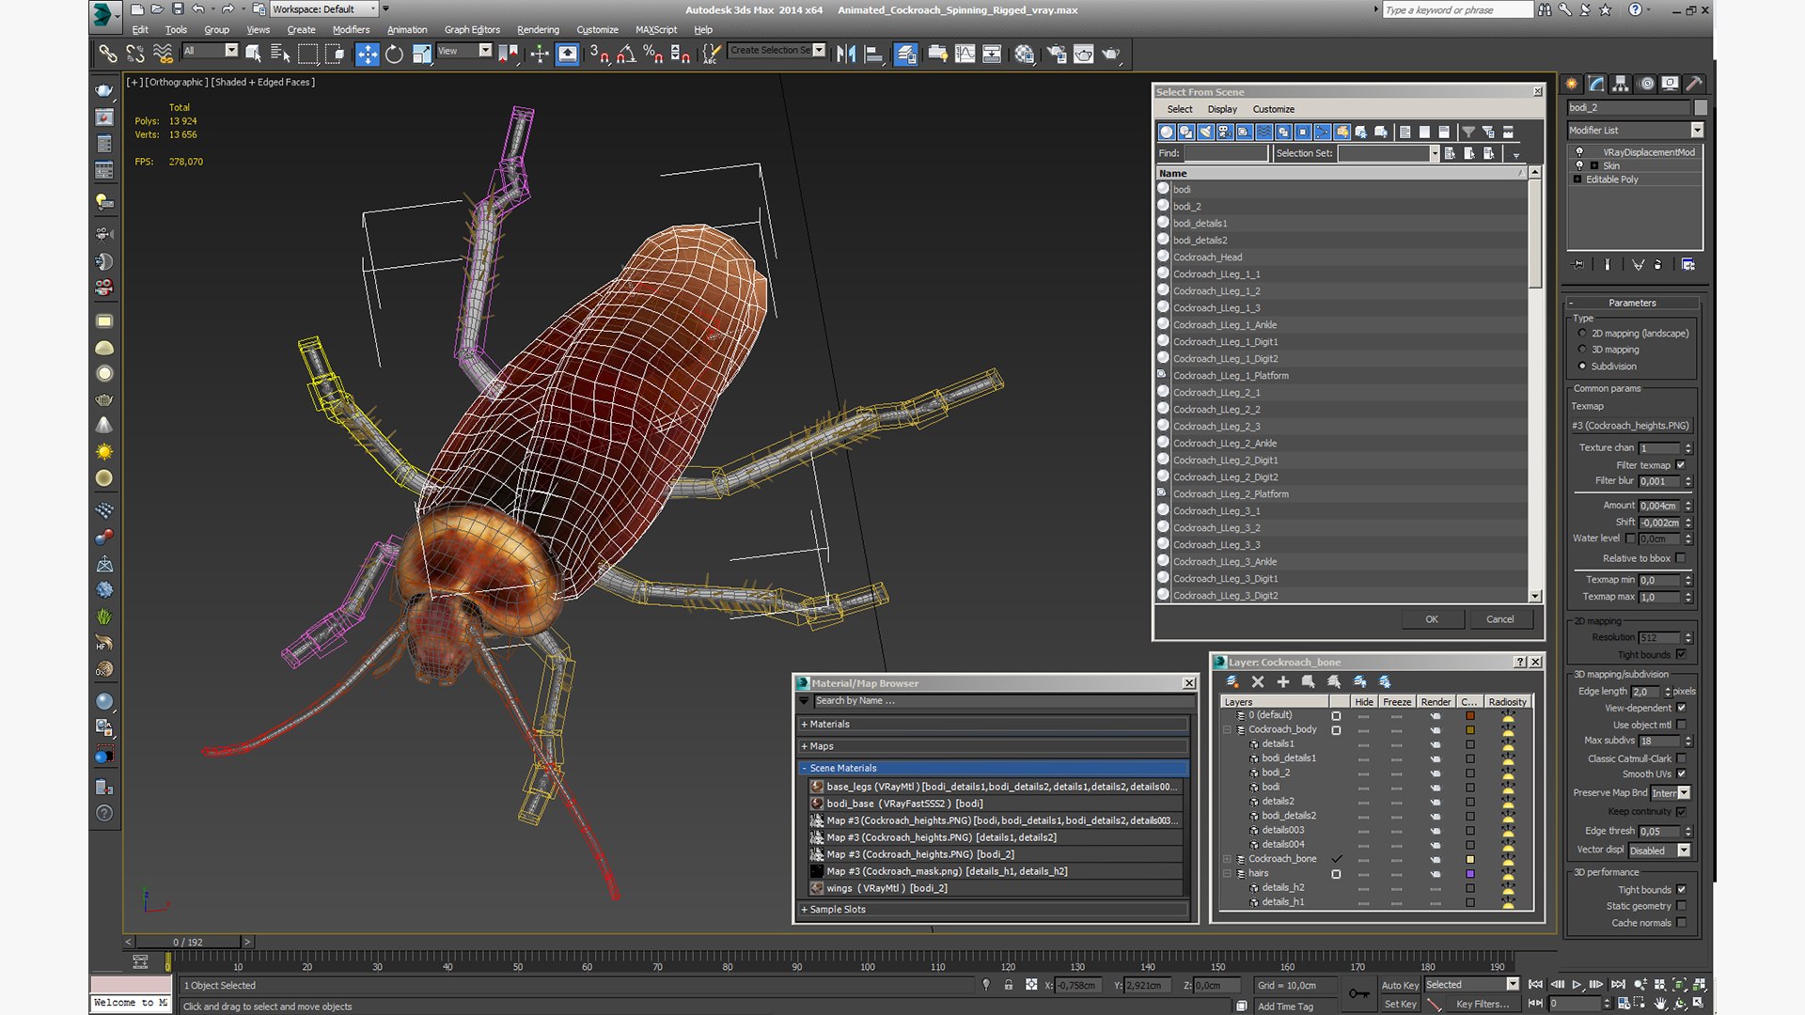Open Curve Editor icon in main toolbar
This screenshot has height=1015, width=1805.
965,54
